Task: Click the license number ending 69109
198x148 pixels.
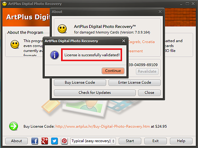Action: click(x=143, y=65)
